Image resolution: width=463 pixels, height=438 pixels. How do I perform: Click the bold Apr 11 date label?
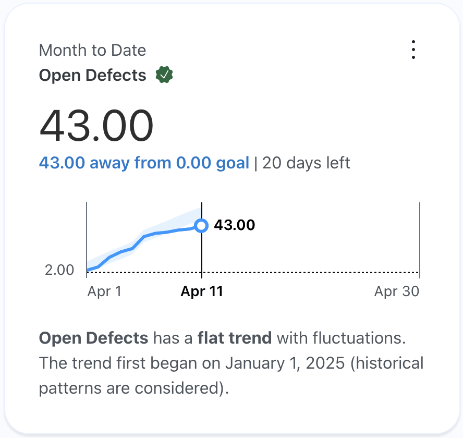(202, 291)
